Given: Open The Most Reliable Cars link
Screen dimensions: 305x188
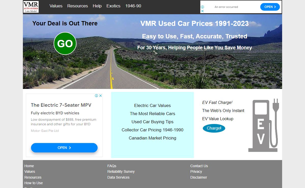Looking at the screenshot, I should tap(152, 114).
